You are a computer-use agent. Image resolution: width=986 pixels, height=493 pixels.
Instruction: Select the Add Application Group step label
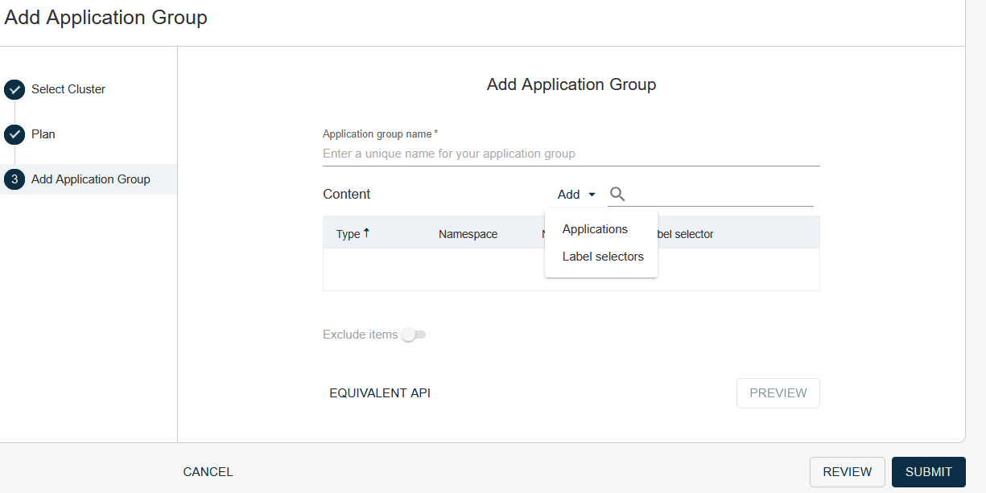91,179
